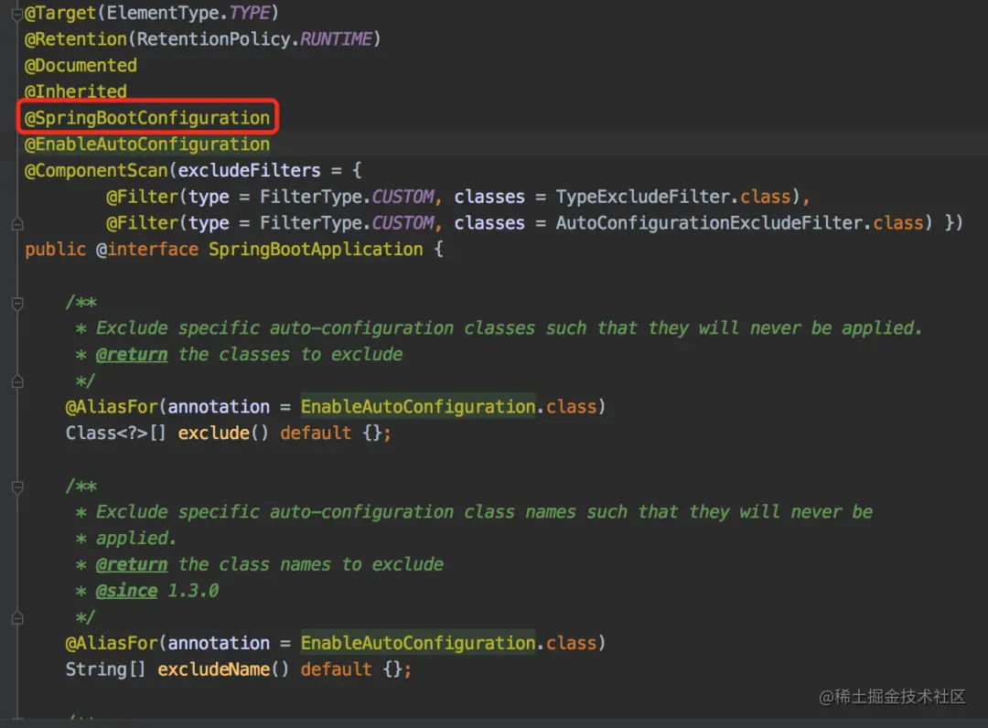This screenshot has width=988, height=728.
Task: Click the public keyword
Action: (x=56, y=250)
